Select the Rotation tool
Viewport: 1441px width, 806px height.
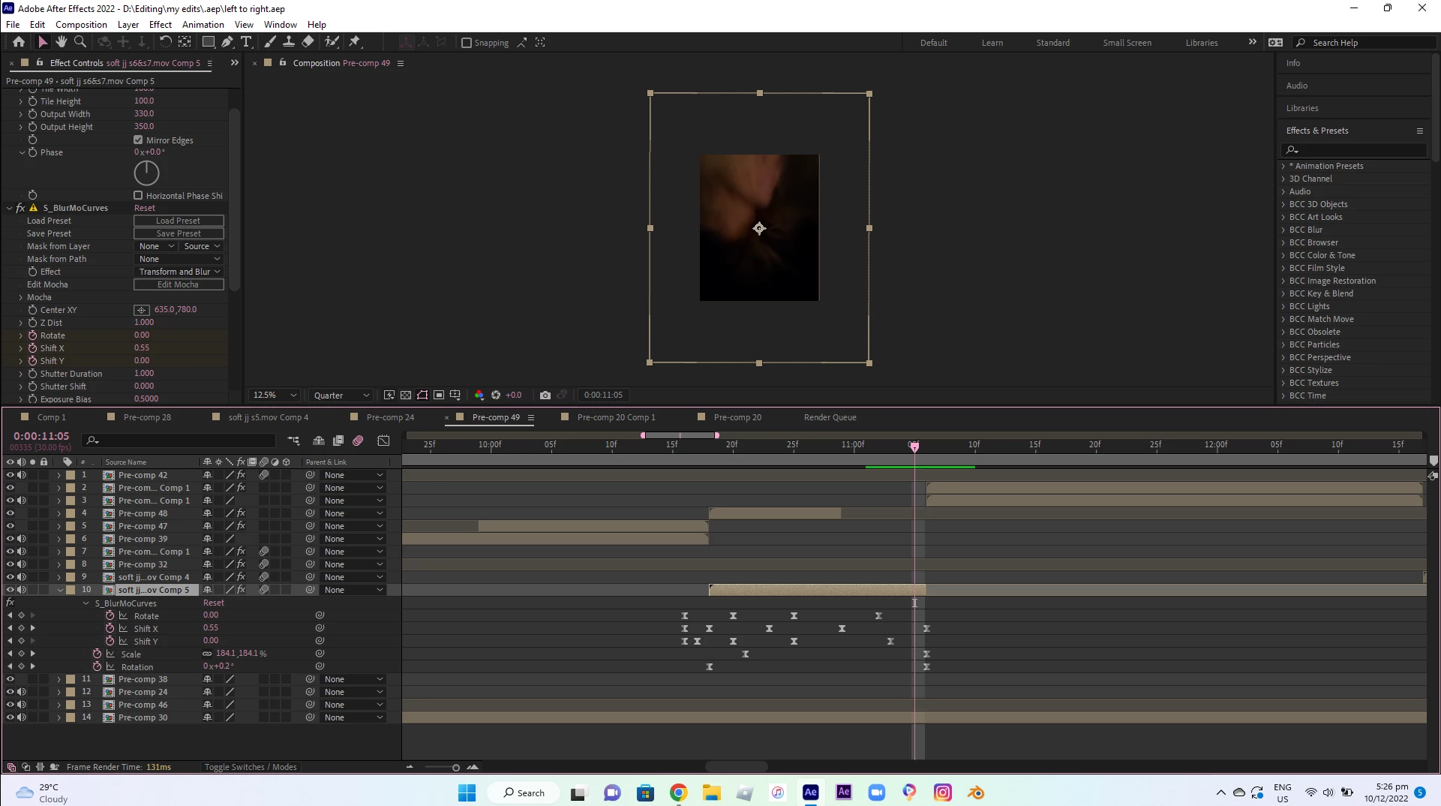tap(165, 42)
